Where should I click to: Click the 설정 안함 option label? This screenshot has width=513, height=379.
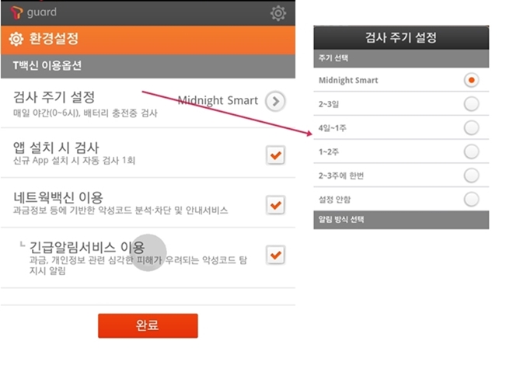(335, 200)
